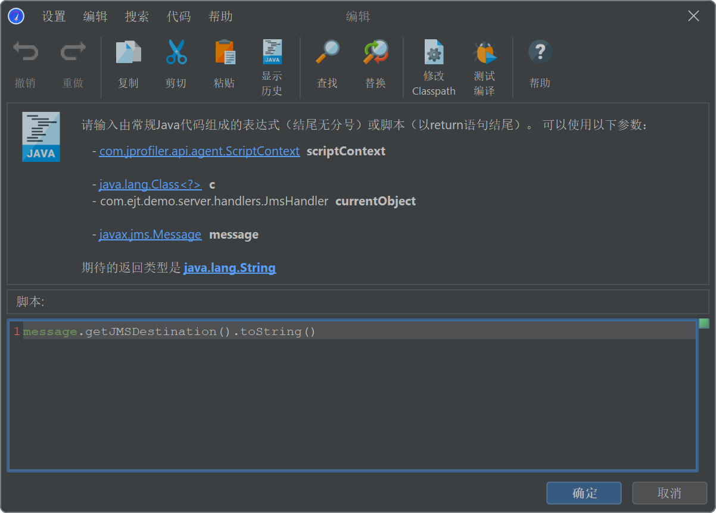This screenshot has height=513, width=716.
Task: Open the 编辑 menu
Action: pyautogui.click(x=95, y=17)
